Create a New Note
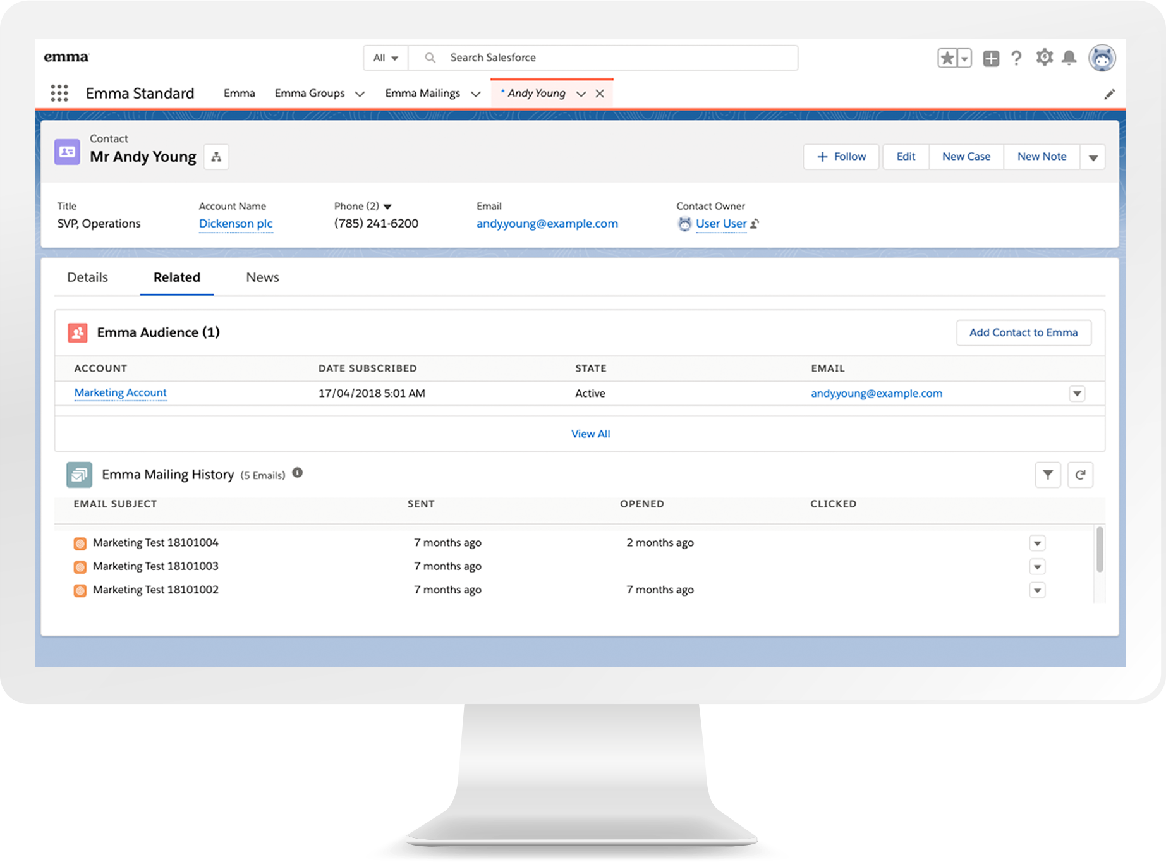The height and width of the screenshot is (862, 1166). coord(1042,157)
